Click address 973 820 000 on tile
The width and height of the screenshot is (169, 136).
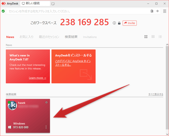click(21, 127)
